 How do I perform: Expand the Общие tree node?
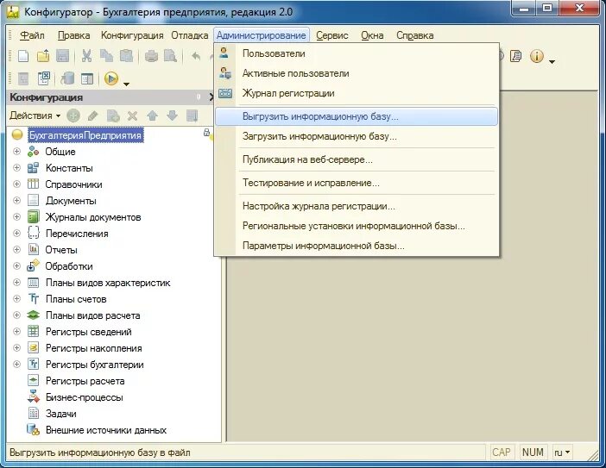pyautogui.click(x=16, y=151)
